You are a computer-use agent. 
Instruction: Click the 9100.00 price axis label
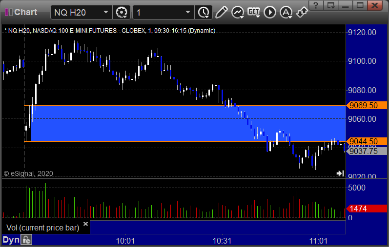[x=362, y=61]
